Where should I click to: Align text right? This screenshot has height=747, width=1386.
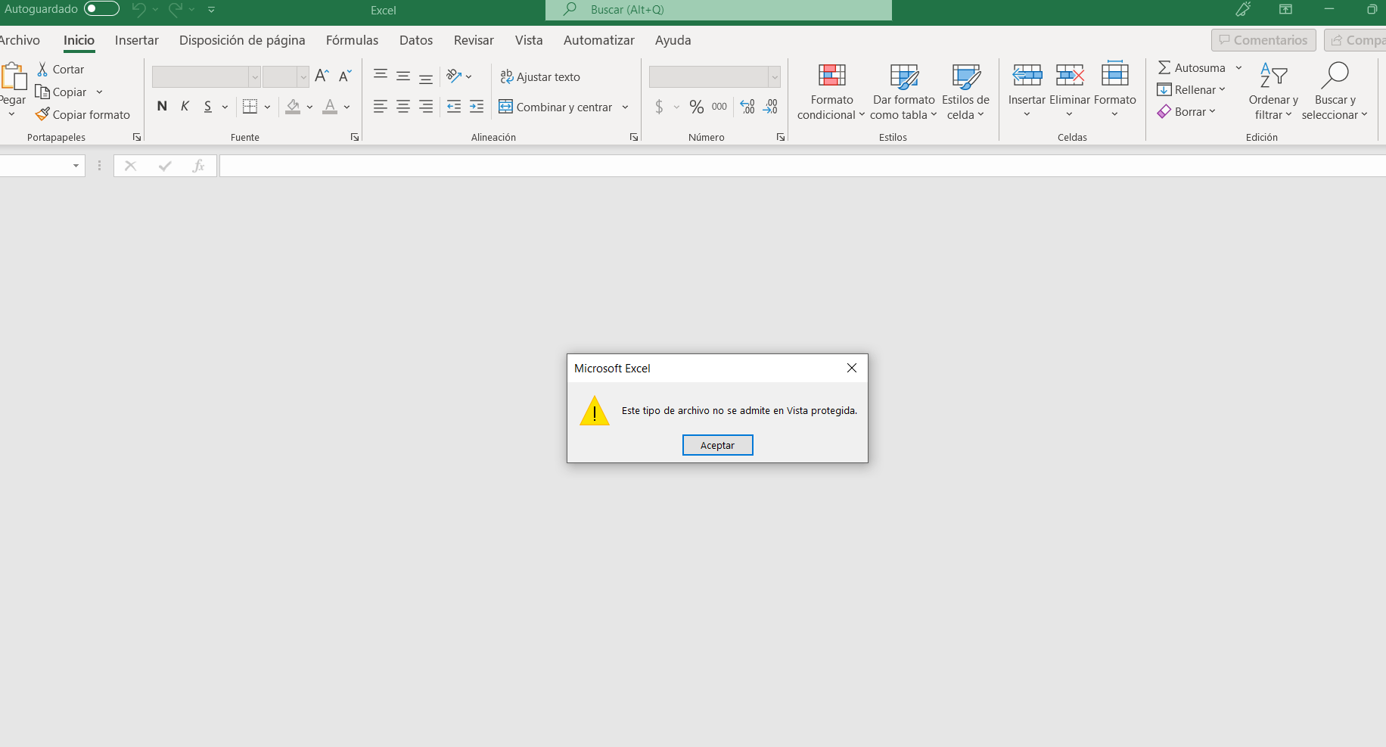pos(426,107)
